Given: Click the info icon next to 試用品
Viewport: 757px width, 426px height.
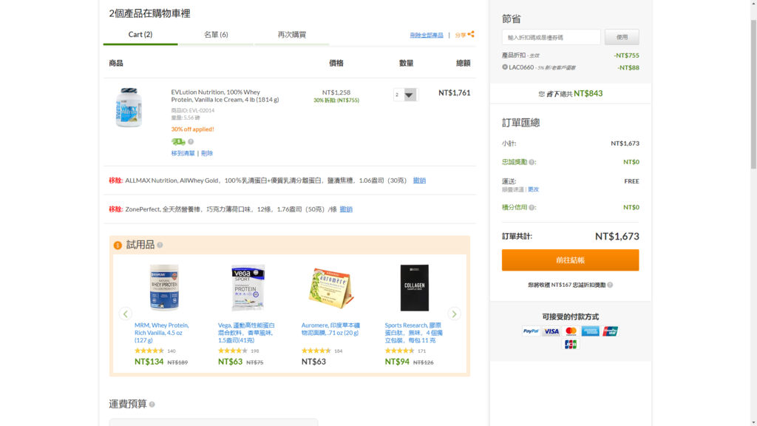Looking at the screenshot, I should [160, 245].
